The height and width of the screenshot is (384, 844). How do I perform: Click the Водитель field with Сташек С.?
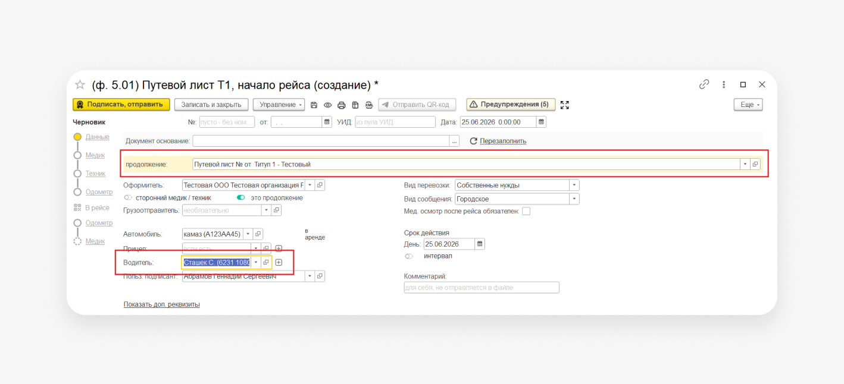click(216, 262)
